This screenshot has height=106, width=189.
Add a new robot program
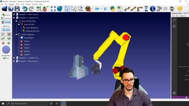pos(120,9)
